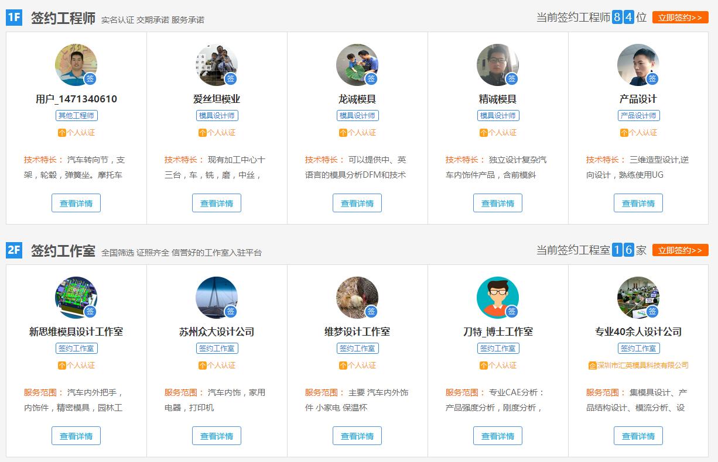This screenshot has width=718, height=462.
Task: Click the 2F floor badge icon
Action: pos(14,250)
